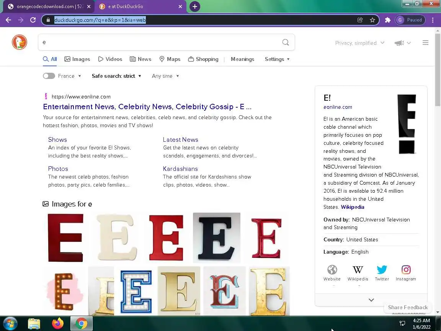This screenshot has width=441, height=331.
Task: Switch to the Shopping tab
Action: (x=203, y=59)
